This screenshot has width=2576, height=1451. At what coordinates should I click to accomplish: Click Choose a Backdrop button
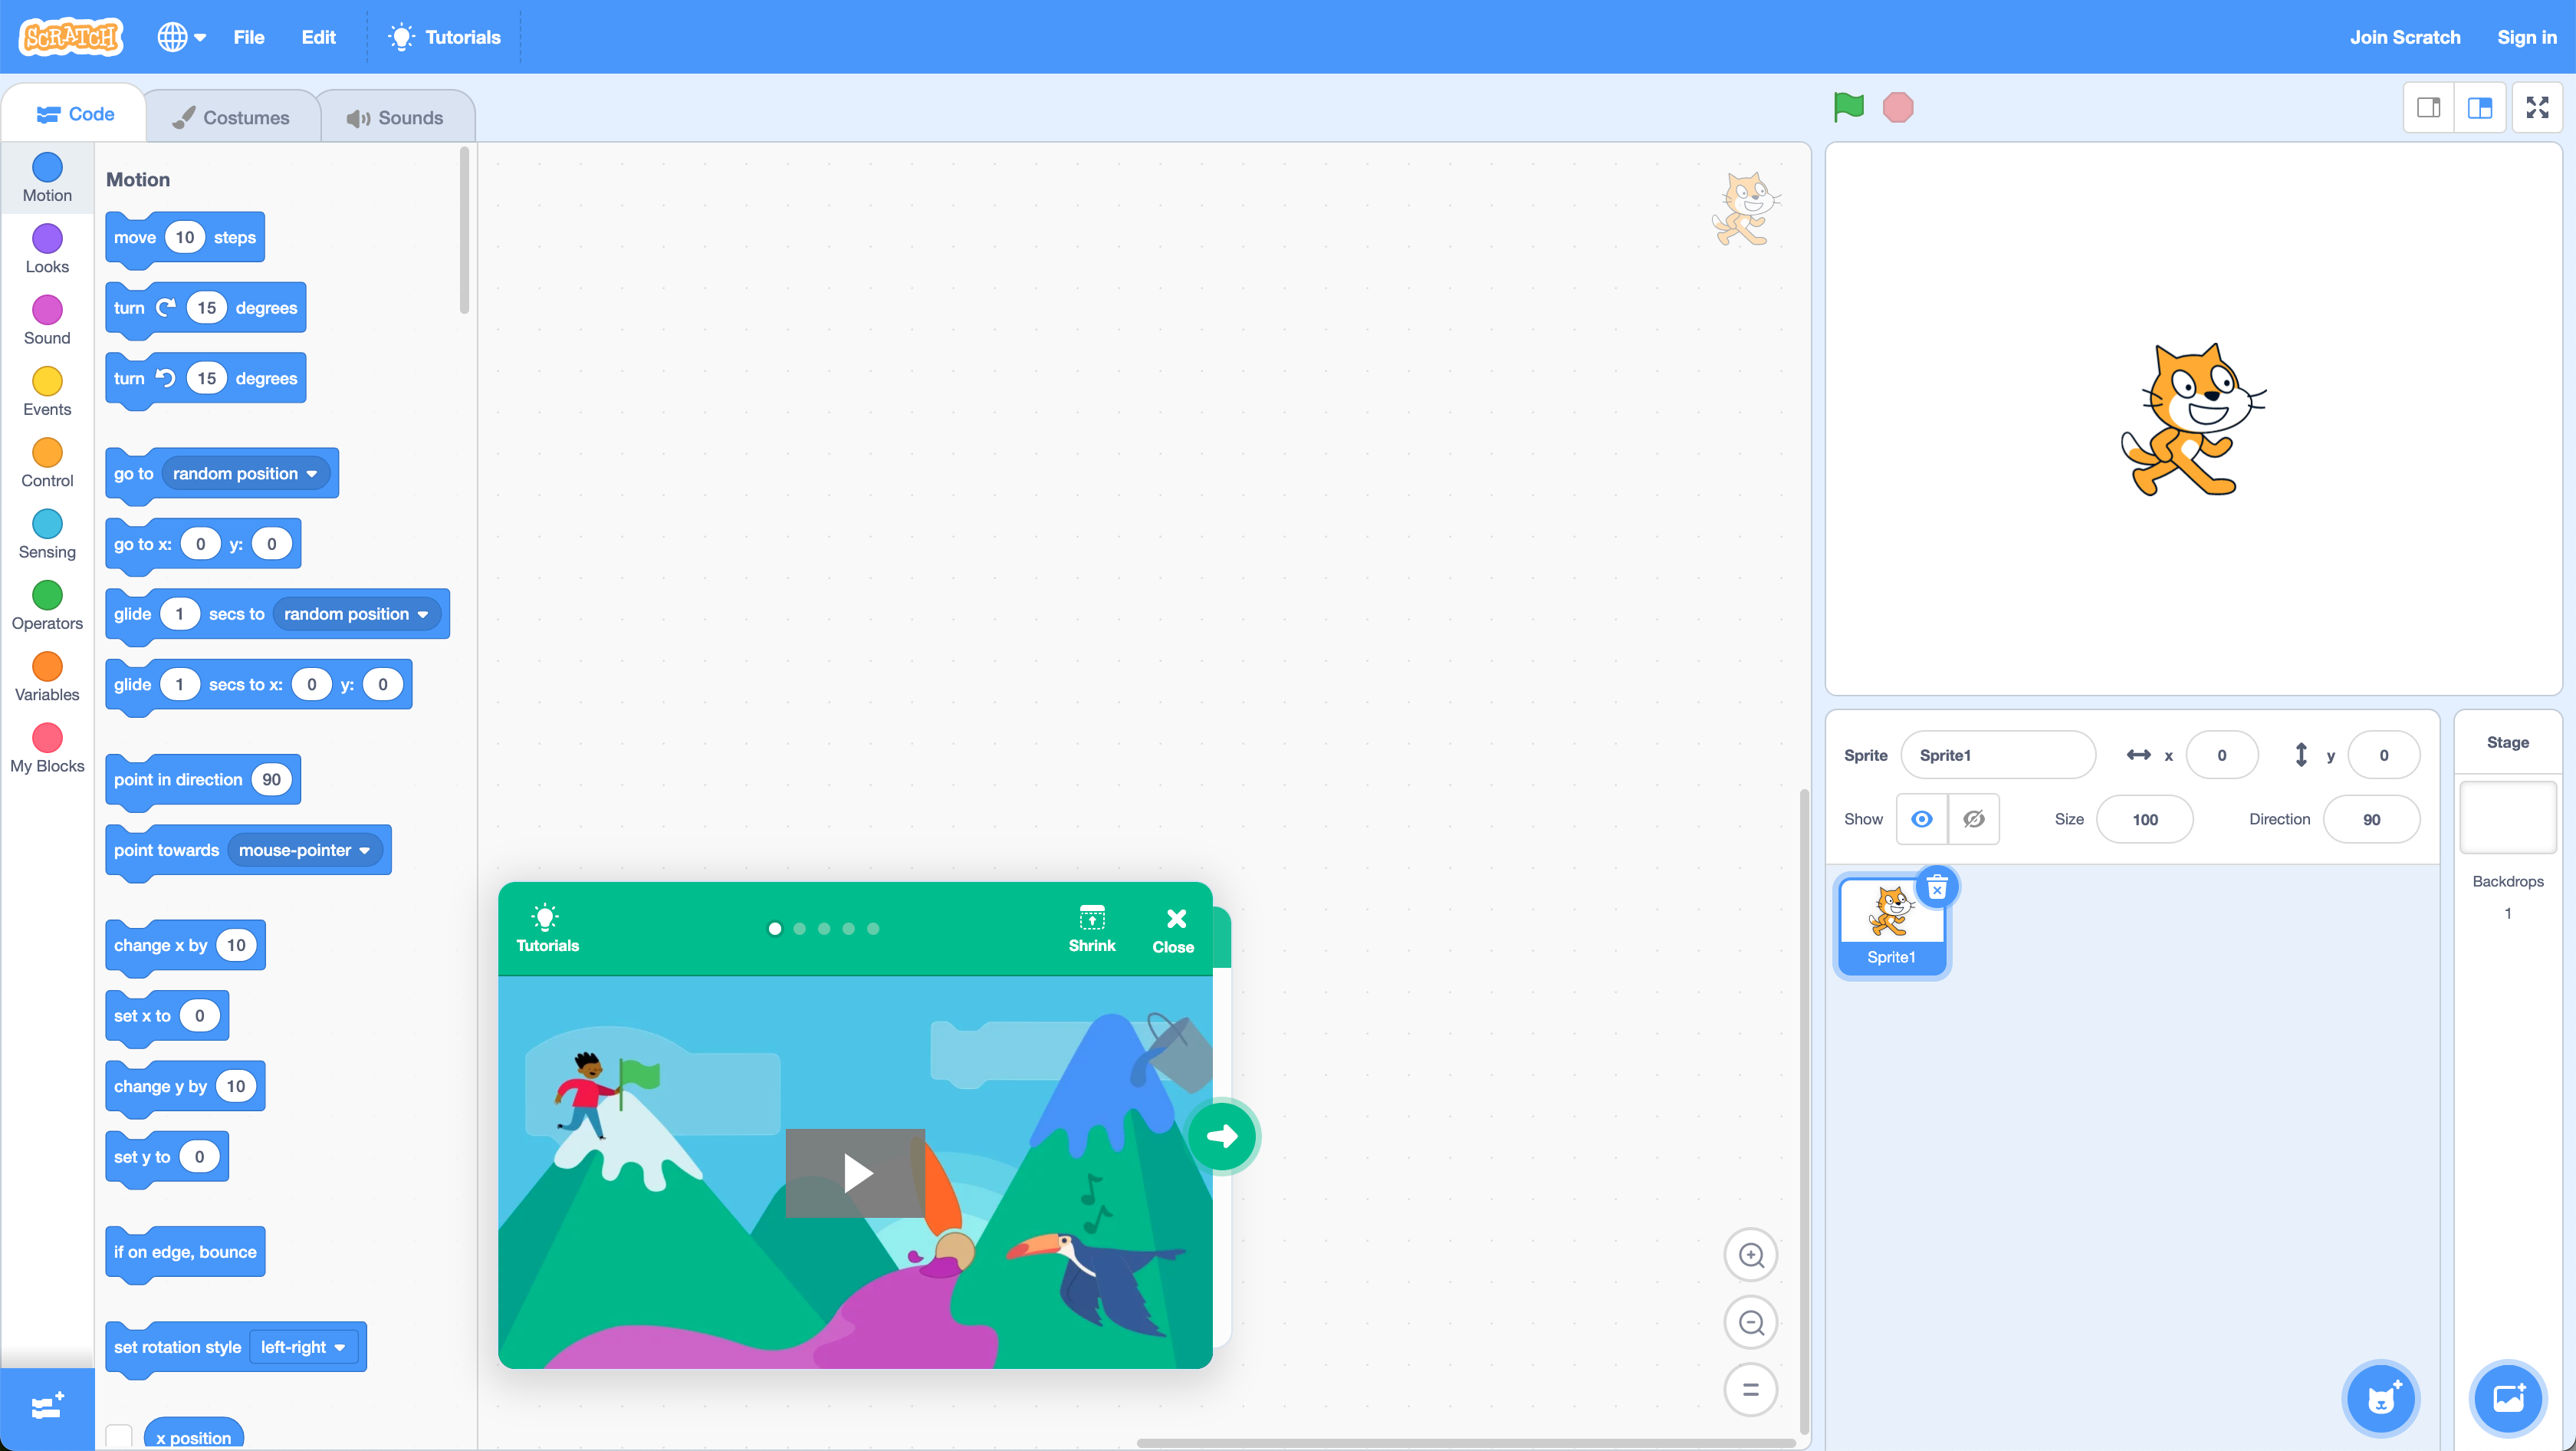pyautogui.click(x=2507, y=1398)
